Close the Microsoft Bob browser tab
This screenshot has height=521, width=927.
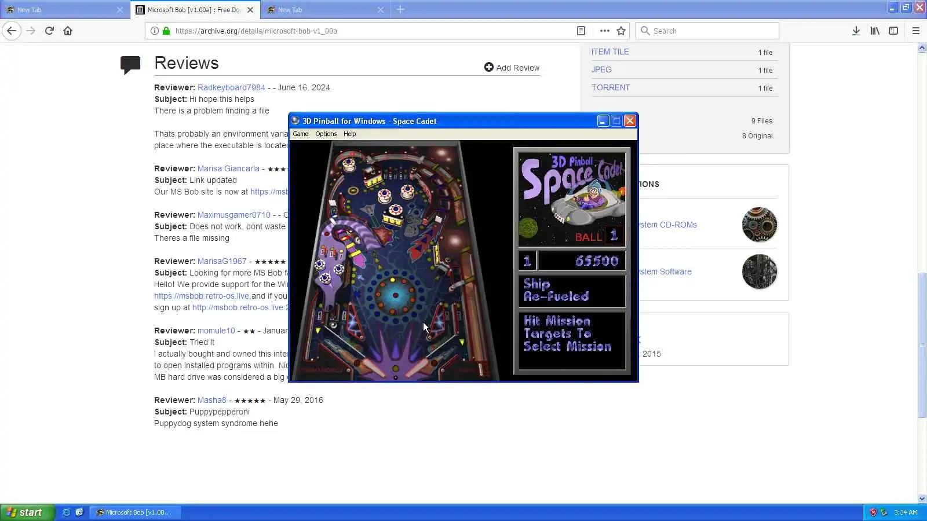[250, 10]
